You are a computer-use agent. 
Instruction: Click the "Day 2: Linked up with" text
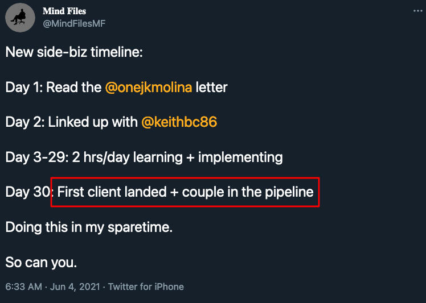(72, 122)
